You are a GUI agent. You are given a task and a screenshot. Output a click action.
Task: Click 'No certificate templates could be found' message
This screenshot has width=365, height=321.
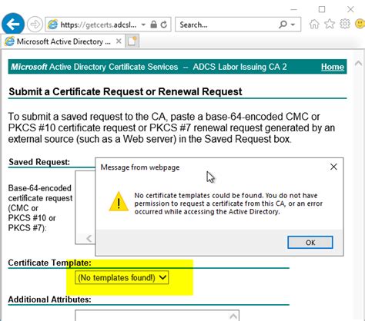(229, 204)
